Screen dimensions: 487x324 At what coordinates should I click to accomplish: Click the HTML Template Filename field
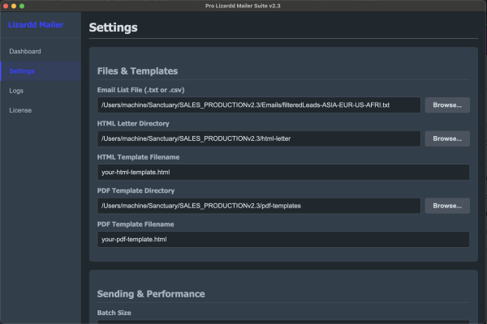coord(282,173)
